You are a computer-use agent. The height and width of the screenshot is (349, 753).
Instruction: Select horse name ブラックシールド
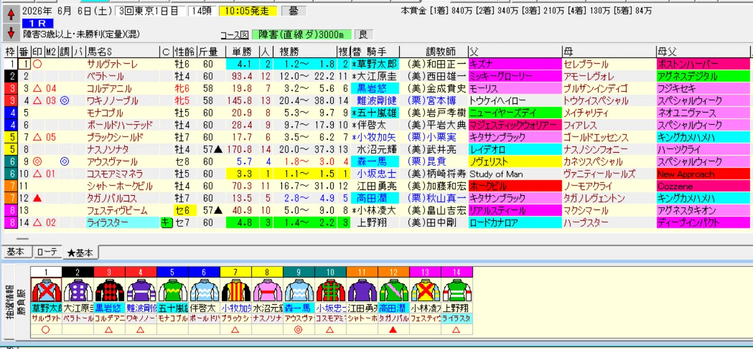(x=114, y=137)
